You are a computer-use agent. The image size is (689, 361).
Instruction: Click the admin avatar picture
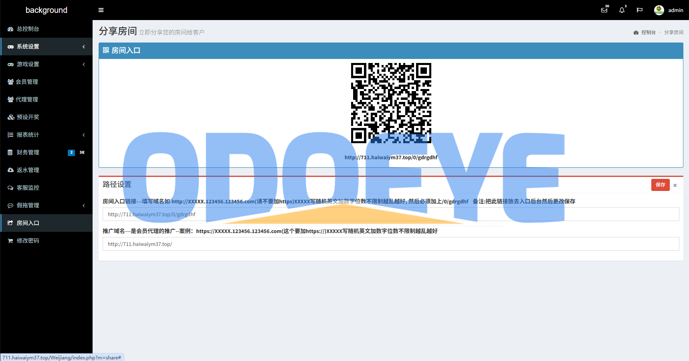659,10
